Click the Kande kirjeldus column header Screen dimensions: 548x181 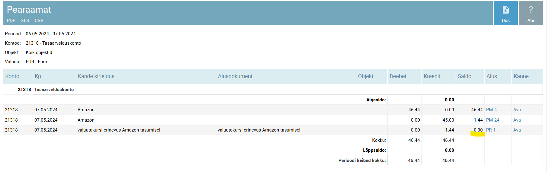click(96, 76)
